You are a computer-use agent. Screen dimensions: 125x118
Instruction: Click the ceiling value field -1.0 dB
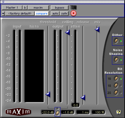pos(68,112)
